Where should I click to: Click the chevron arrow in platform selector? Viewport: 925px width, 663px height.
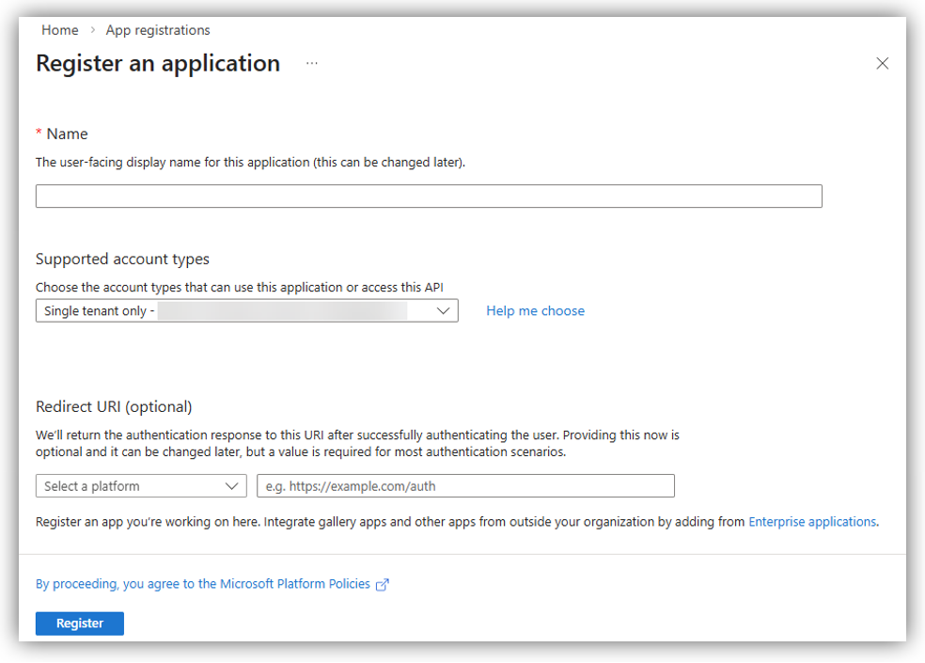[x=233, y=486]
